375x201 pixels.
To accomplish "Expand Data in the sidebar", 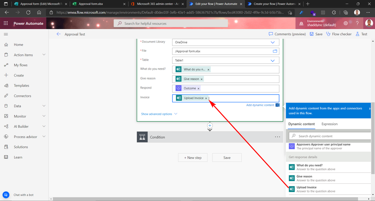I will (44, 106).
